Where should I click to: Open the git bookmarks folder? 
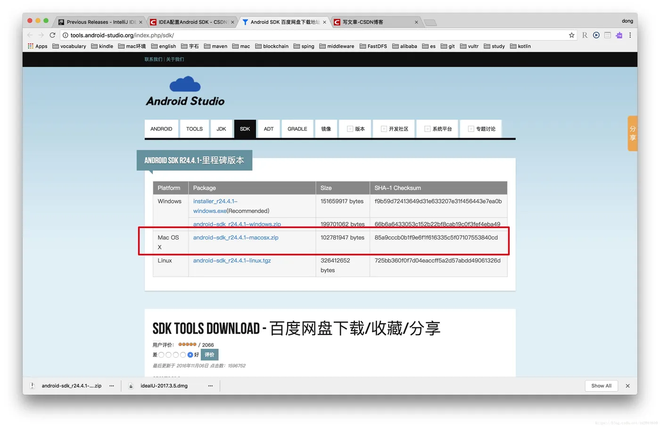(448, 46)
